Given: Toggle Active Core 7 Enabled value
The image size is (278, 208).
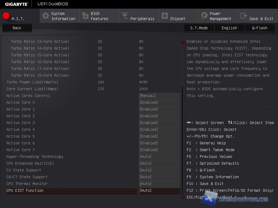Looking at the screenshot, I should [159, 150].
